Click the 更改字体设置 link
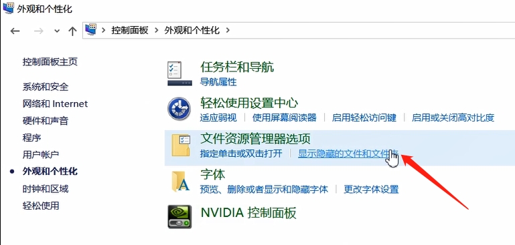This screenshot has width=515, height=245. 371,189
